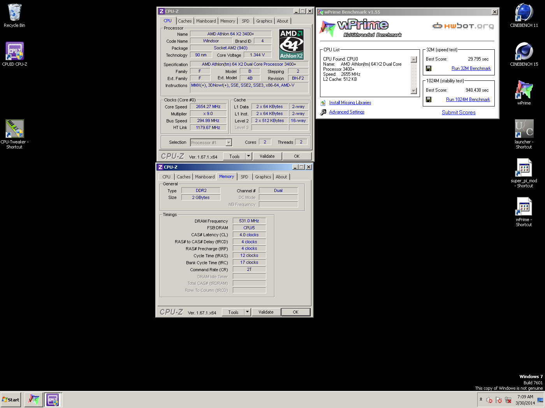Screen dimensions: 545x408
Task: Click Core Speed value 2654.27 MHz
Action: tap(208, 107)
